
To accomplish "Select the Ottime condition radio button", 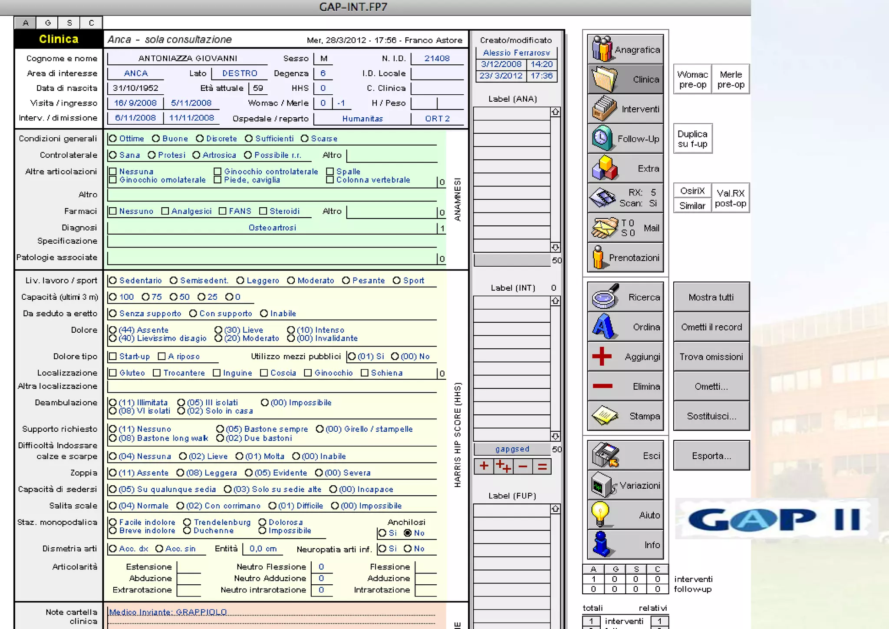I will tap(113, 139).
